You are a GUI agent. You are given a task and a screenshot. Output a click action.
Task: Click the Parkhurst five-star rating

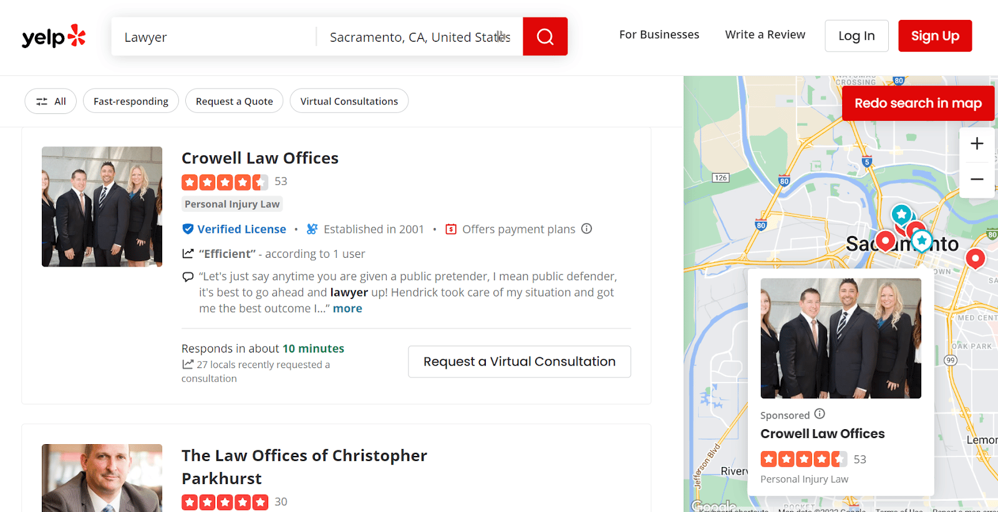[225, 502]
